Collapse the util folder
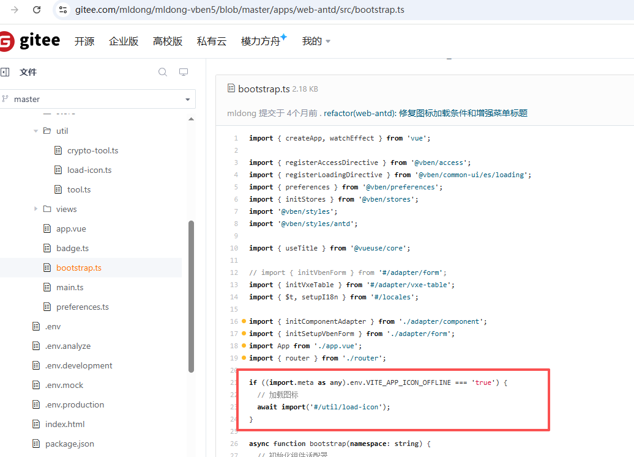Image resolution: width=634 pixels, height=457 pixels. coord(36,131)
